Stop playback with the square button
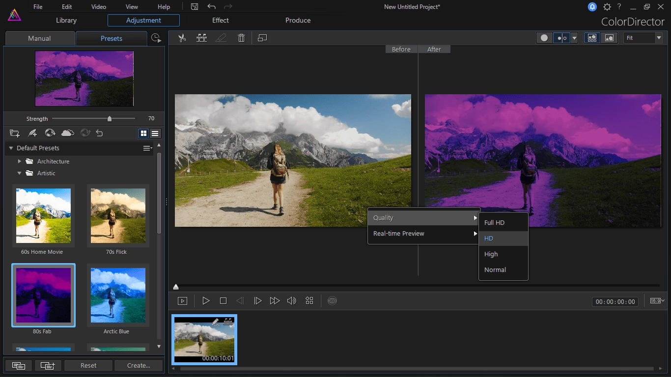Viewport: 671px width, 377px height. tap(223, 300)
